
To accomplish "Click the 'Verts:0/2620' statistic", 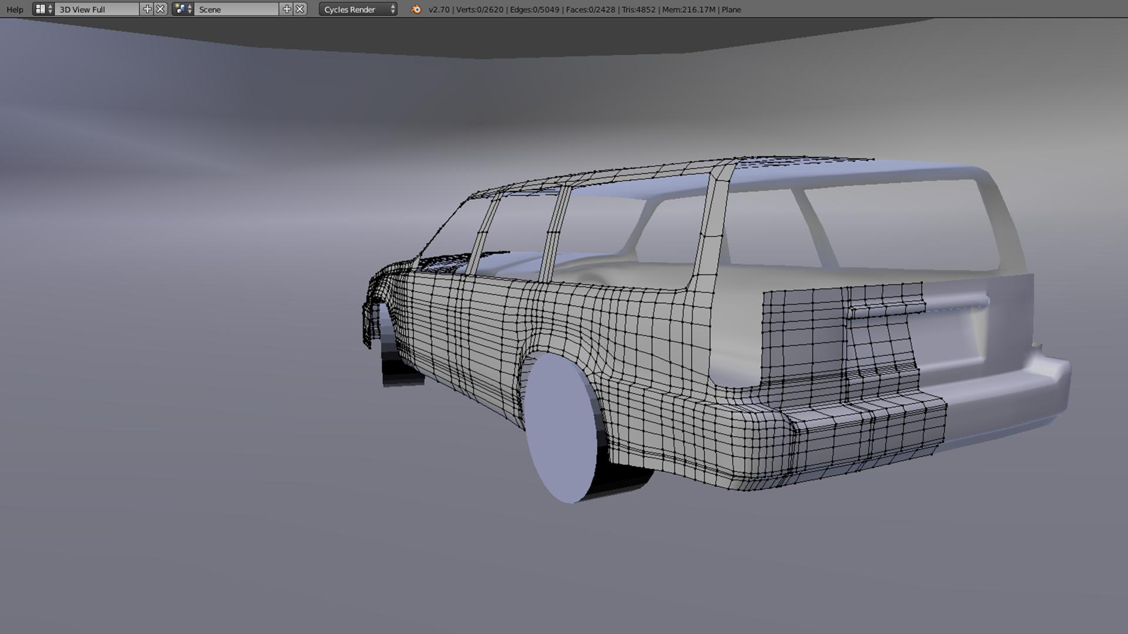I will coord(480,9).
